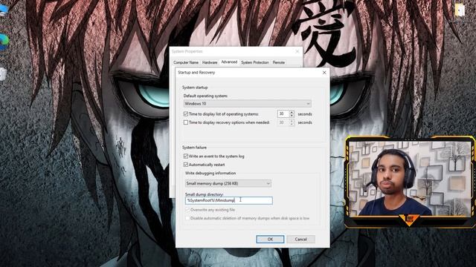Open System Protection tab in System Properties

(255, 62)
